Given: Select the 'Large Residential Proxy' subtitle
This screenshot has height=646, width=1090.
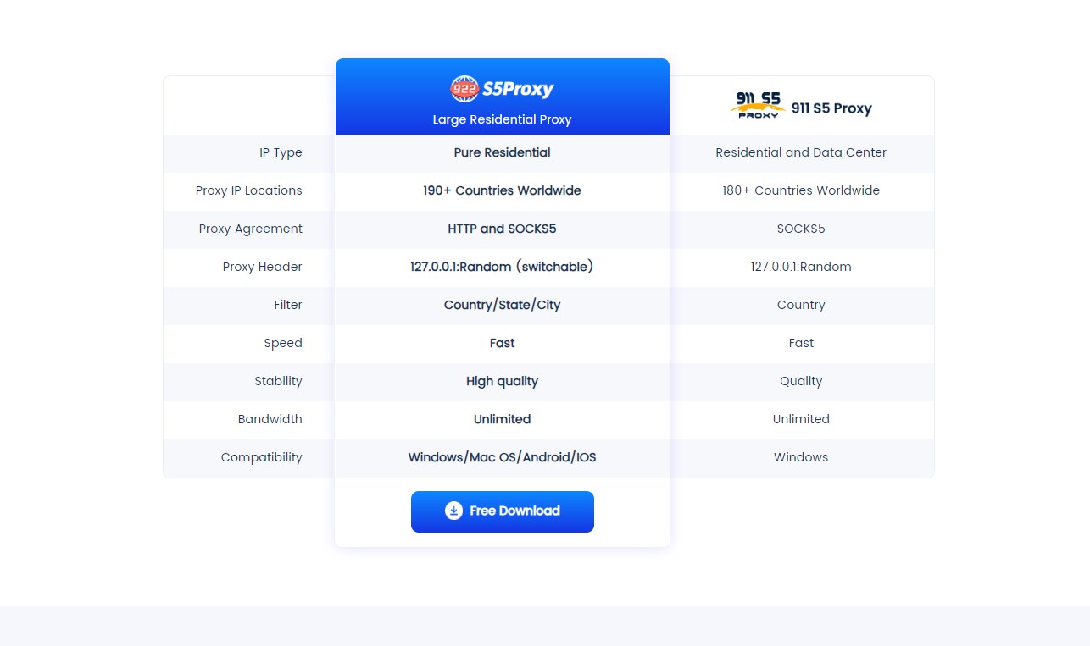Looking at the screenshot, I should click(502, 119).
